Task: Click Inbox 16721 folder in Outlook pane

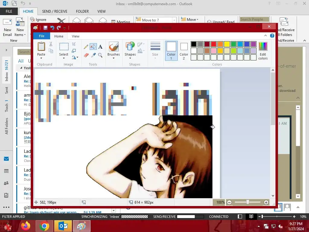Action: pos(7,71)
